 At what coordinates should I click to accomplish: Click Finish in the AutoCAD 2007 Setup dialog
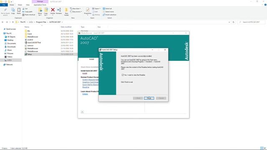click(149, 98)
